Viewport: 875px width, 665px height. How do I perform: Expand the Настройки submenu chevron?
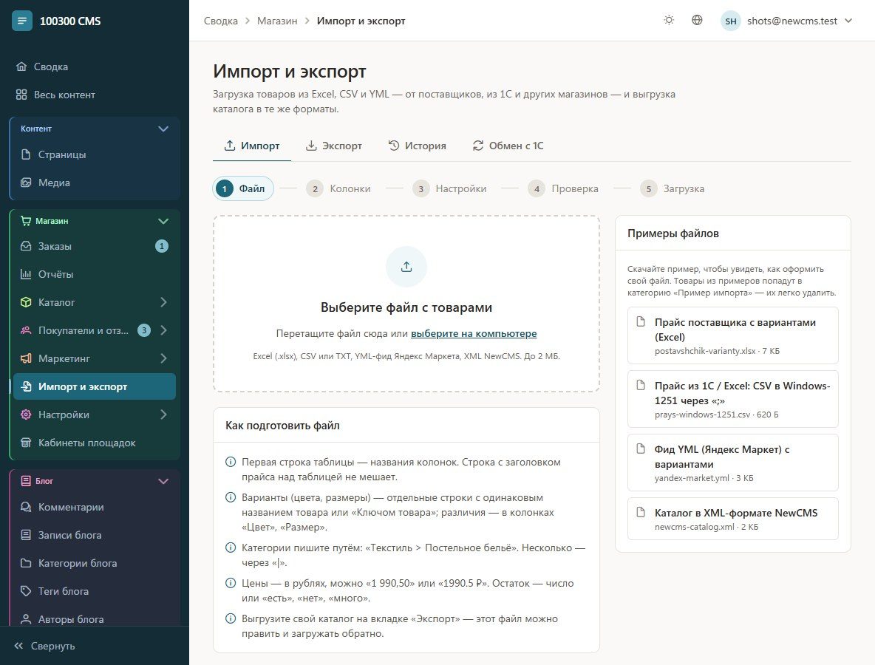point(163,415)
